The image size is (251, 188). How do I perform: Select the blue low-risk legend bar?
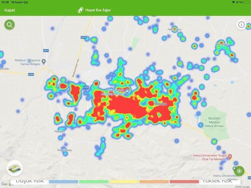pos(63,182)
